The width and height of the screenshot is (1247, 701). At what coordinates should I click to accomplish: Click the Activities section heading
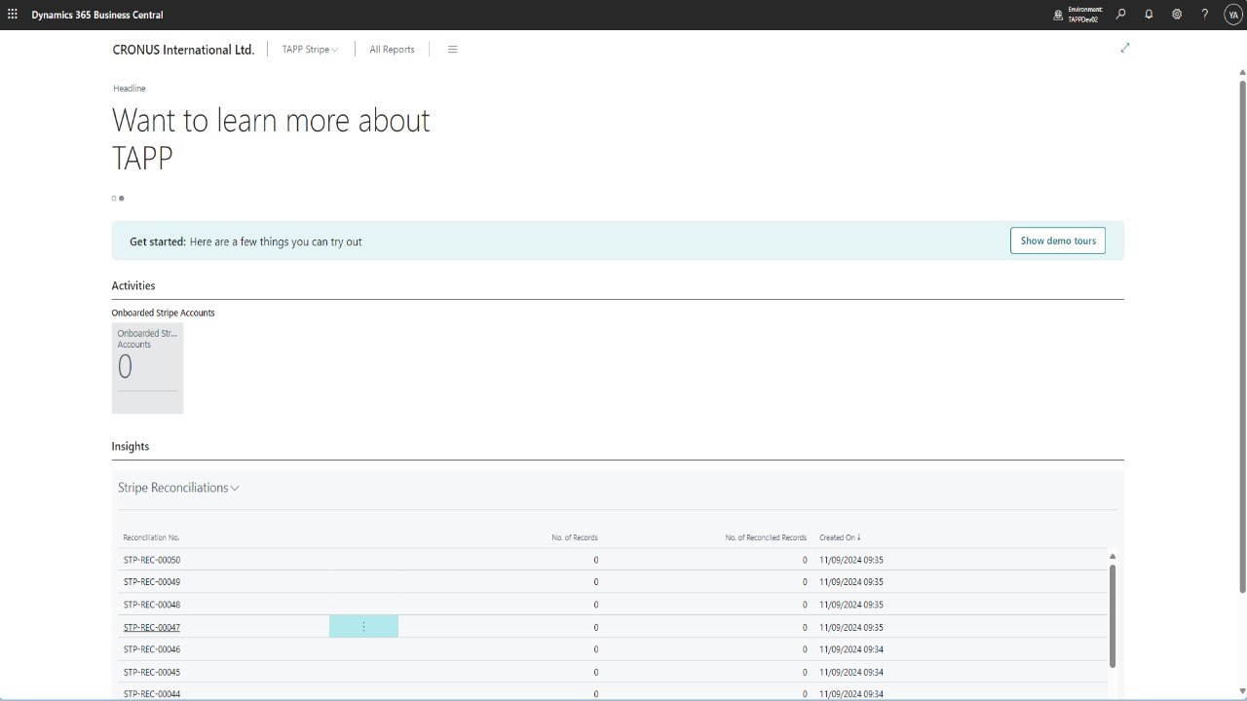point(133,285)
